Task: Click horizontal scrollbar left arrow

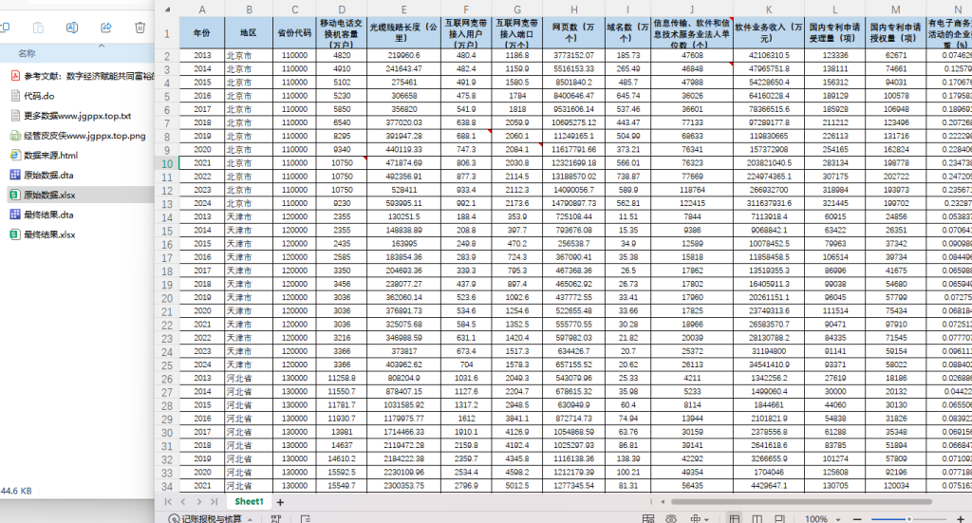Action: [663, 501]
